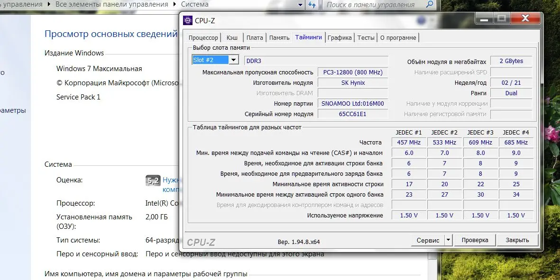Click the 457 MHz frequency cell
The width and height of the screenshot is (560, 280).
tap(409, 142)
